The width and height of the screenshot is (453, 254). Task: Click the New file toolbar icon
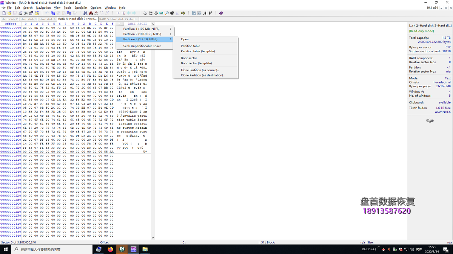click(4, 13)
